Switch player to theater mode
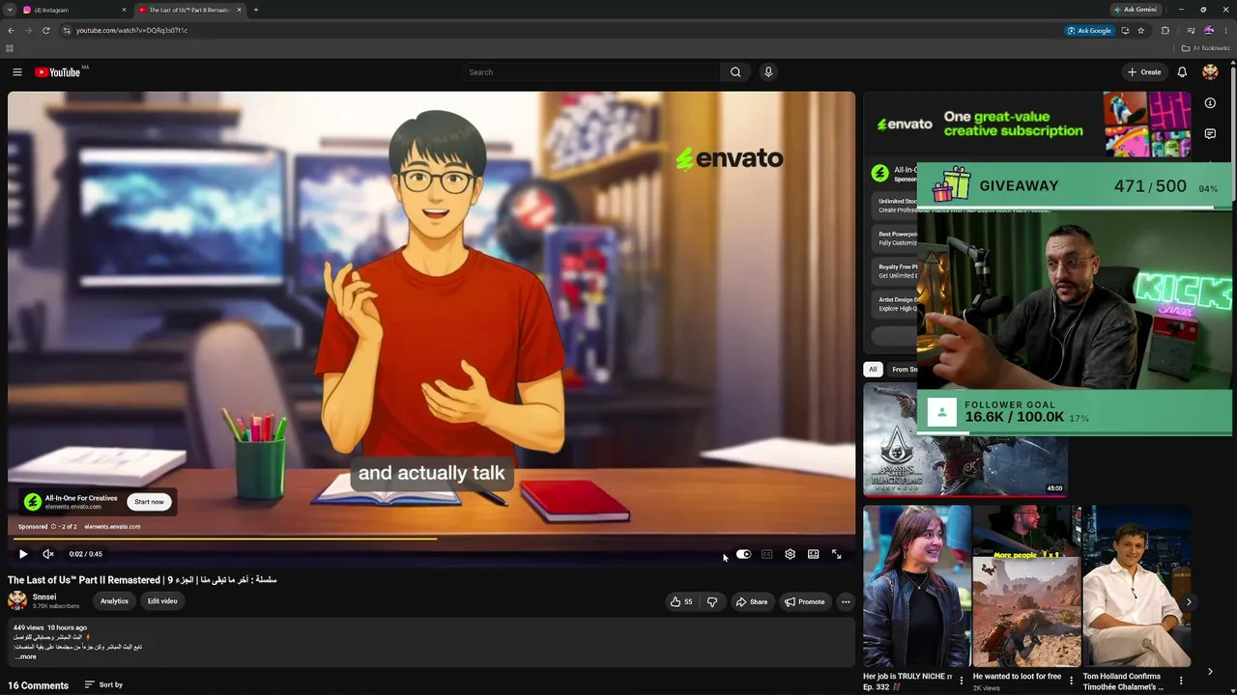 click(x=813, y=554)
